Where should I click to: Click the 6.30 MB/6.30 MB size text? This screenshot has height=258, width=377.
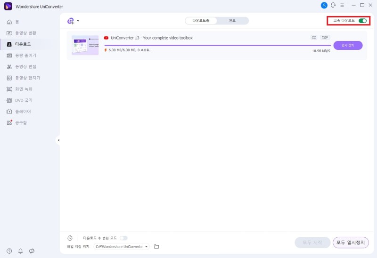coord(123,50)
